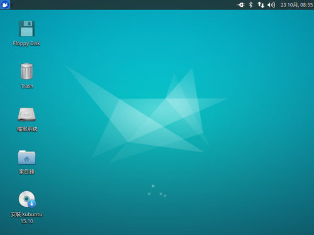The height and width of the screenshot is (235, 314).
Task: Select the Floppy Disk desktop icon
Action: coord(26,29)
